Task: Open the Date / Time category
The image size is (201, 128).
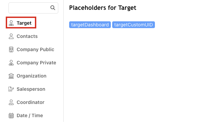Action: tap(26, 115)
